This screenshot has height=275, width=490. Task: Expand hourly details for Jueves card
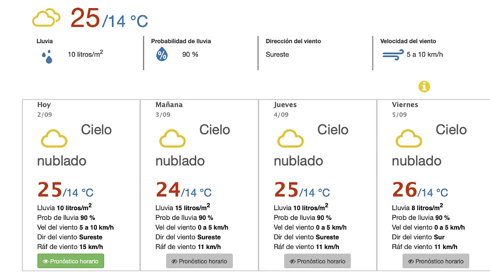[x=317, y=261]
